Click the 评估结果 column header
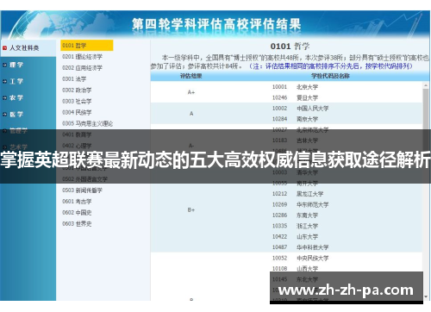The width and height of the screenshot is (431, 312). click(x=191, y=76)
